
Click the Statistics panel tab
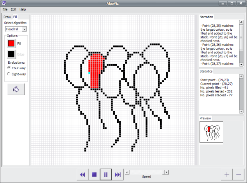pyautogui.click(x=206, y=71)
